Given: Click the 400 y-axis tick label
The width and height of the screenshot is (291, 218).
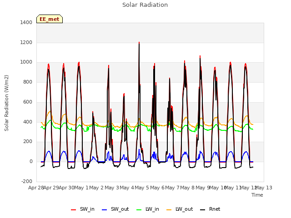Looking at the screenshot, I should (28, 122).
